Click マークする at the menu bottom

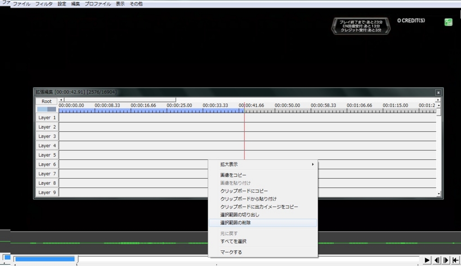tap(262, 252)
